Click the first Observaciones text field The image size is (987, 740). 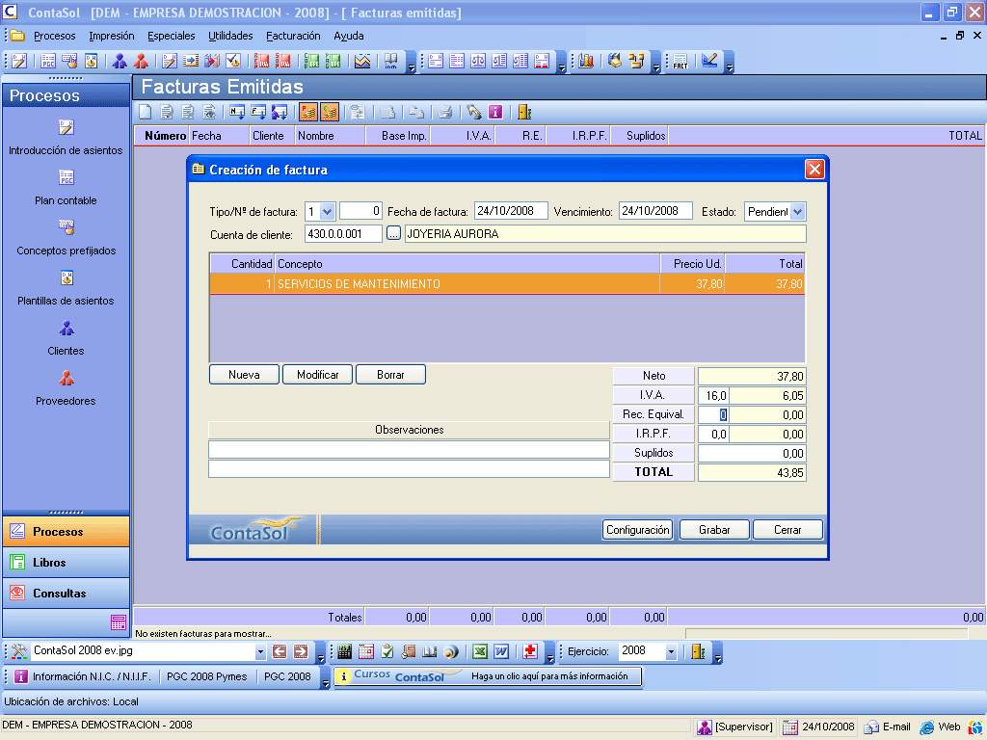tap(409, 449)
